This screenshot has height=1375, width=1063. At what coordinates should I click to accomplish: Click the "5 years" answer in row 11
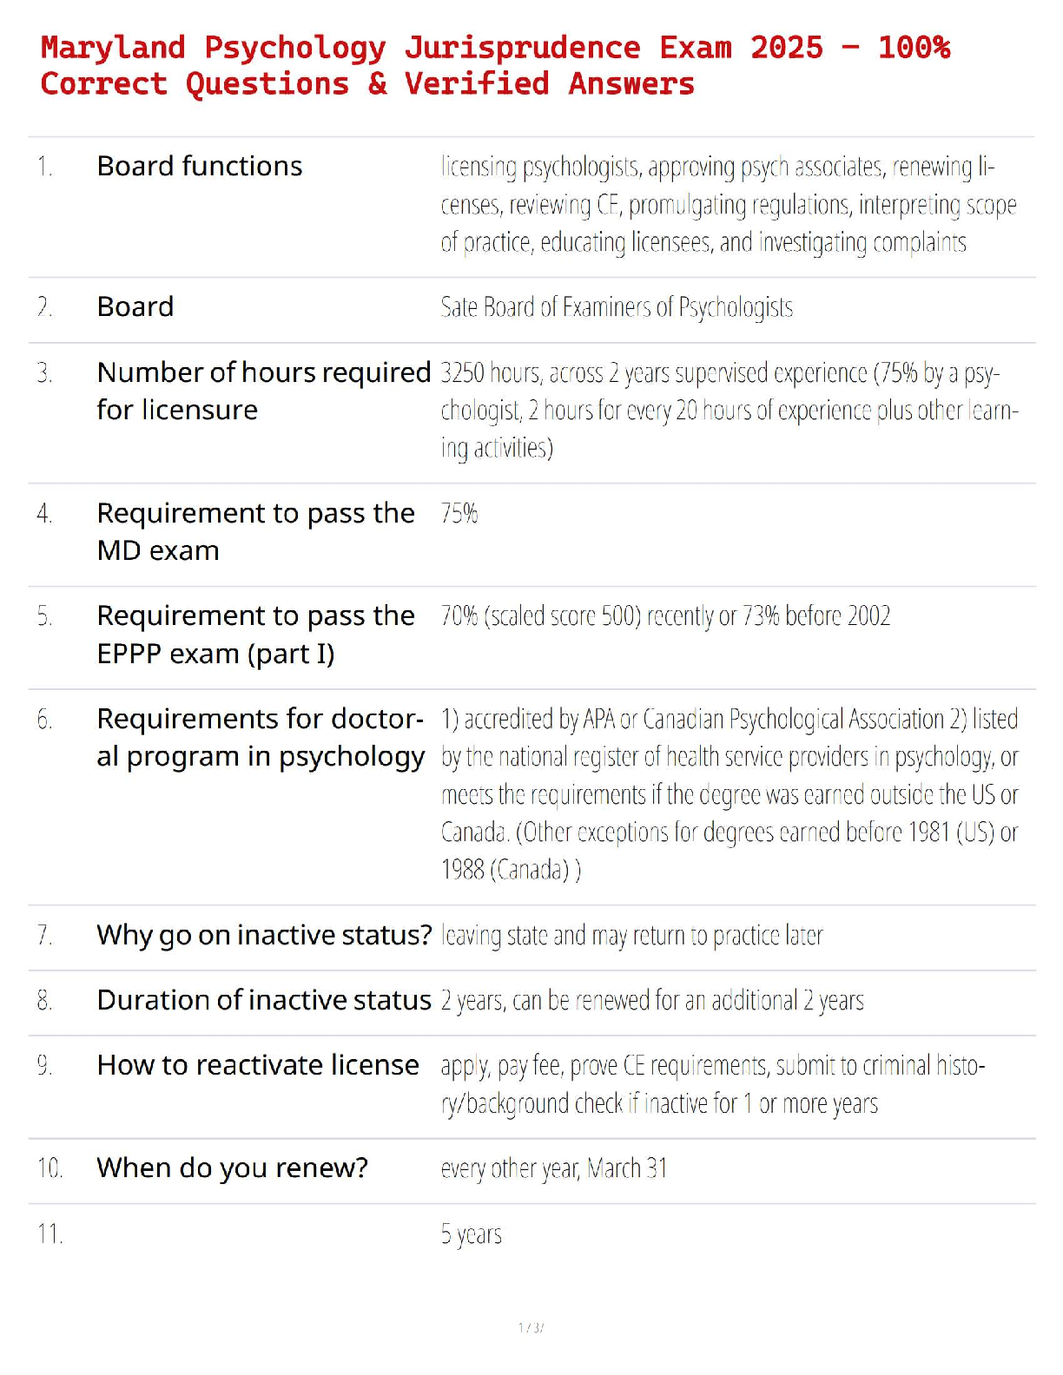pos(471,1234)
